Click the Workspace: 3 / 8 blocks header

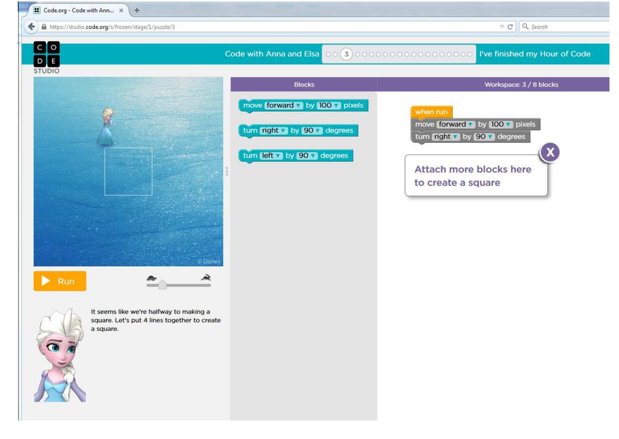(x=521, y=85)
